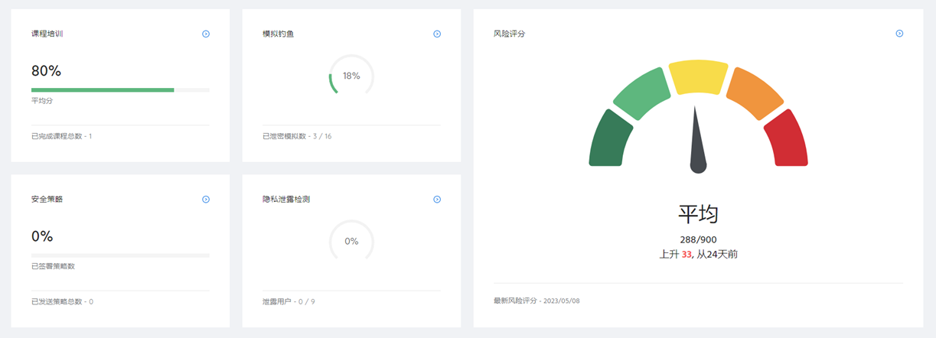The height and width of the screenshot is (338, 936).
Task: Click the 课程培训 green progress bar
Action: click(103, 89)
